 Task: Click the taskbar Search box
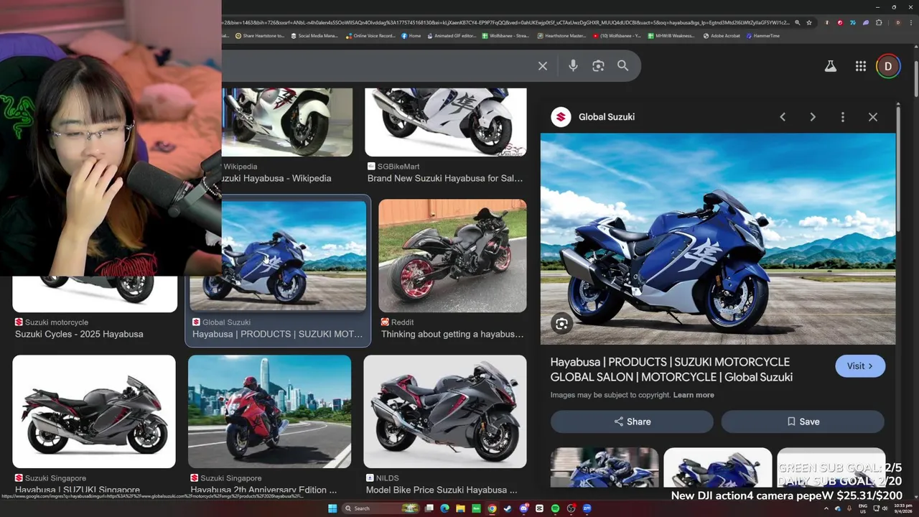[x=381, y=508]
